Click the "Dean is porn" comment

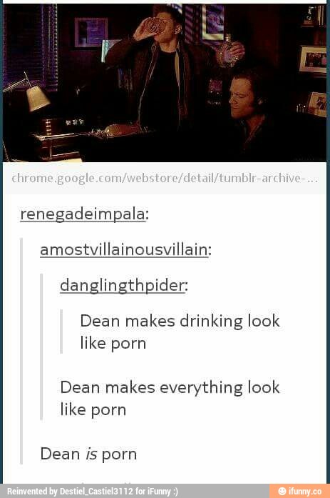click(x=88, y=454)
